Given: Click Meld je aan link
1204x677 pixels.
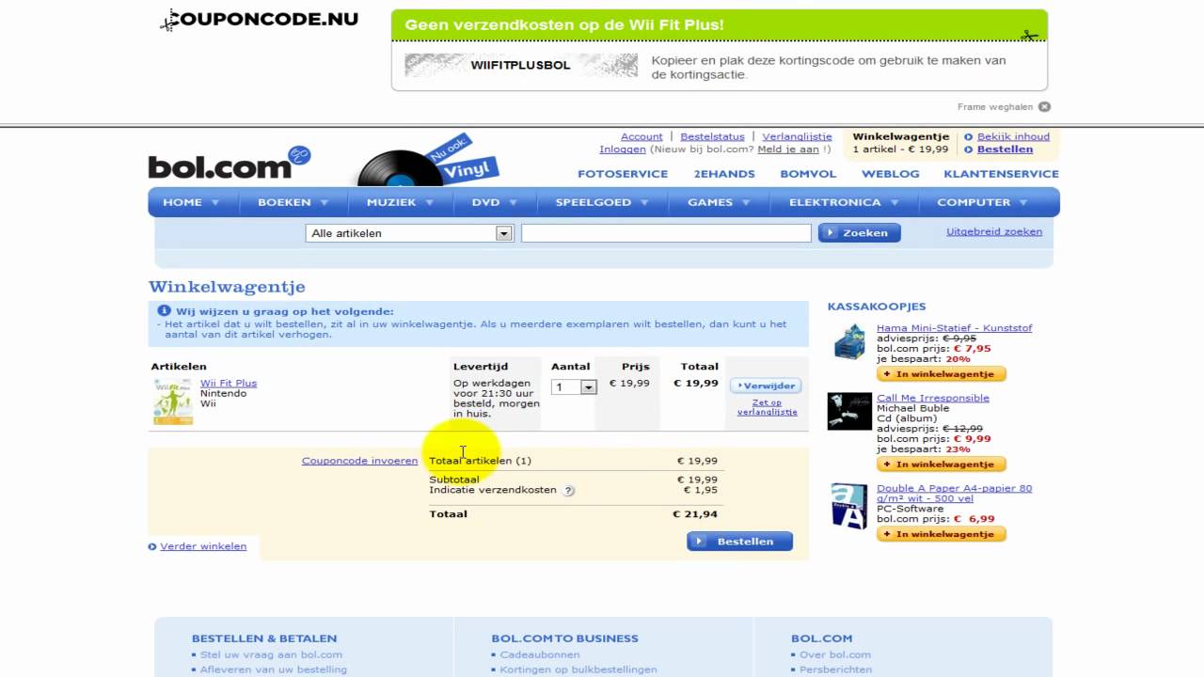Looking at the screenshot, I should tap(788, 150).
